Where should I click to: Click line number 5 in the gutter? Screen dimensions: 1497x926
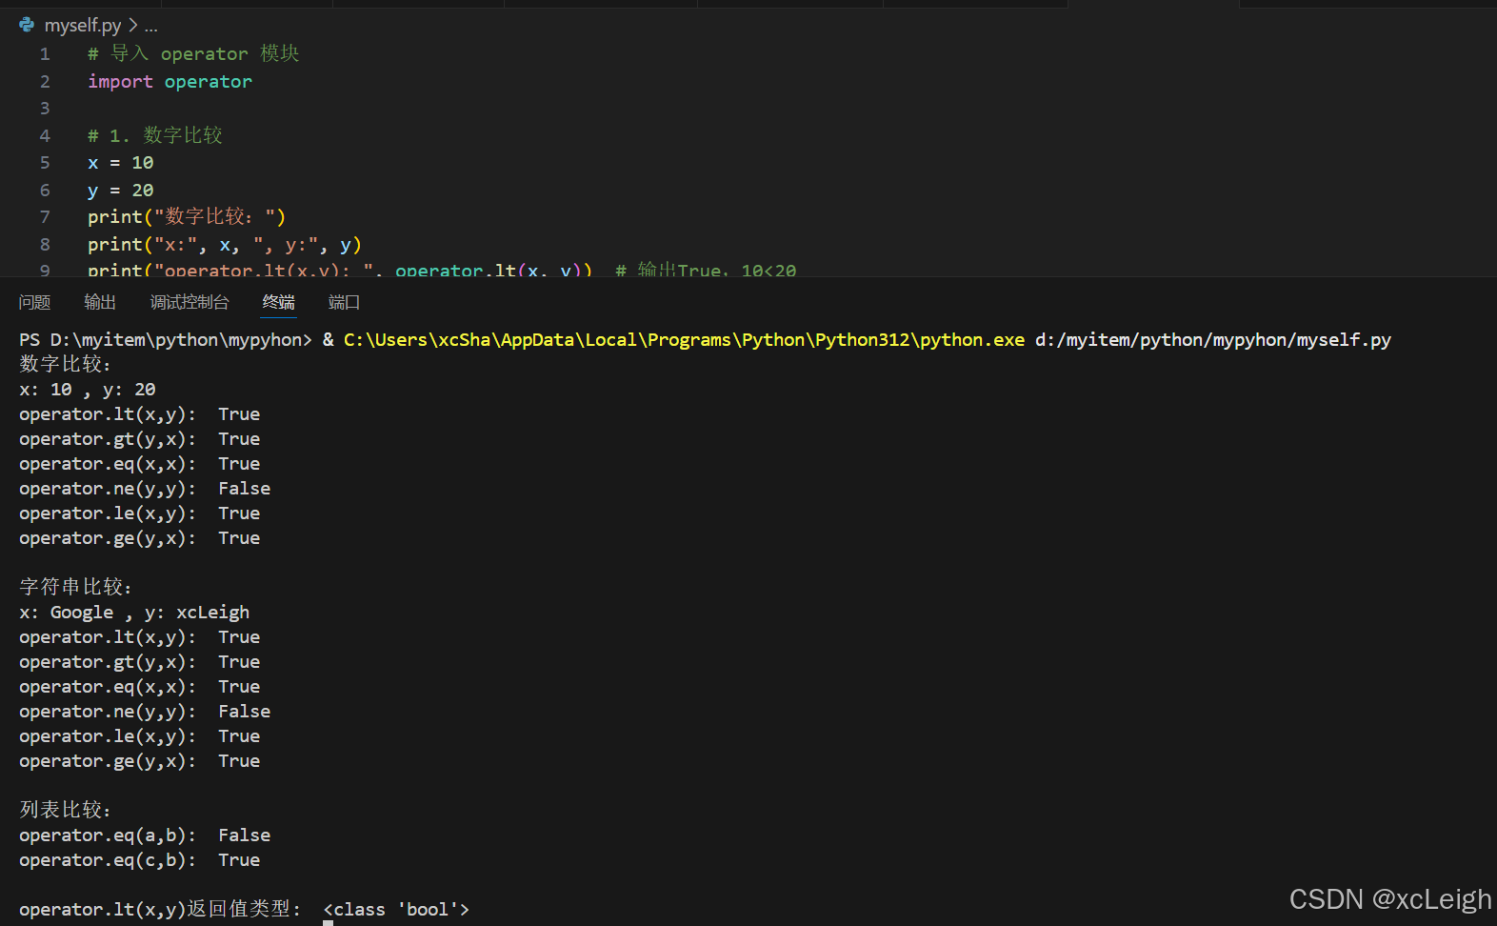(45, 163)
